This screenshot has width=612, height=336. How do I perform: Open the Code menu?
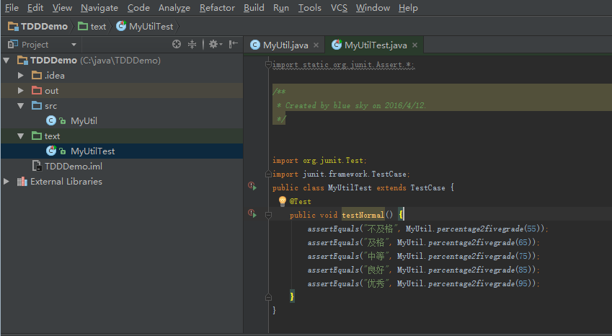(x=138, y=8)
